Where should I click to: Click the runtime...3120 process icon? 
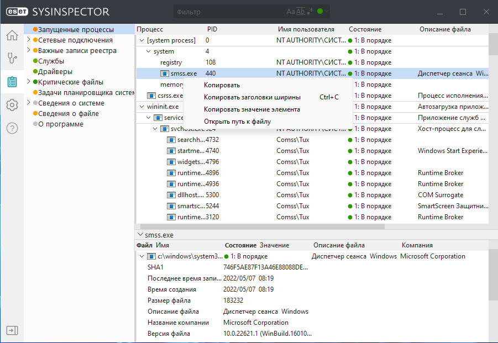coord(171,218)
